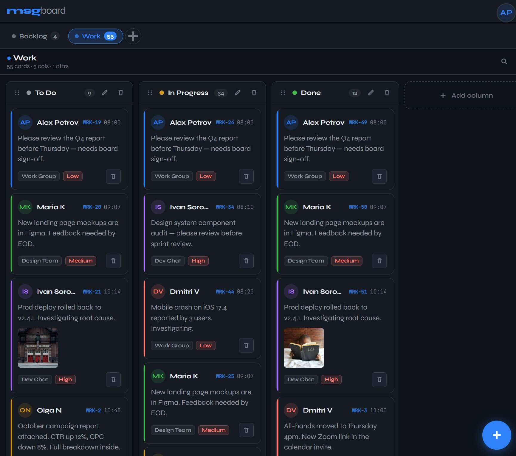Delete card WRK-34 in In Progress
The width and height of the screenshot is (516, 456).
246,261
